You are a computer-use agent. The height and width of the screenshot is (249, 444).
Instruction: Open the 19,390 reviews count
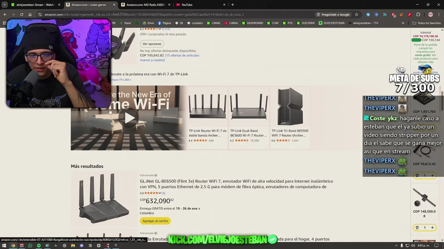(x=255, y=141)
